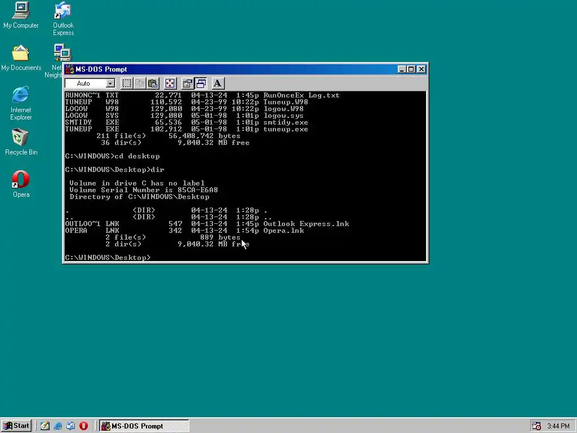The height and width of the screenshot is (433, 577).
Task: Select the My Documents desktop folder
Action: pos(21,58)
